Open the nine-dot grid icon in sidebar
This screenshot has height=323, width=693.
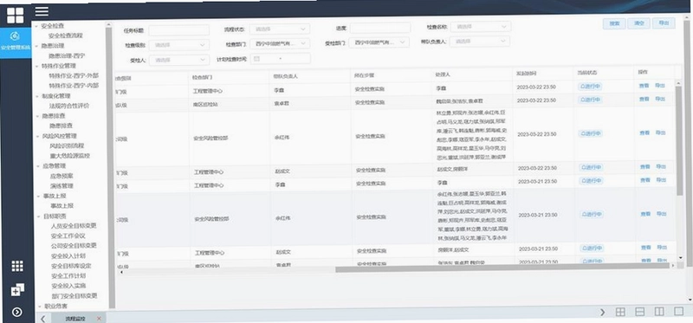[17, 266]
